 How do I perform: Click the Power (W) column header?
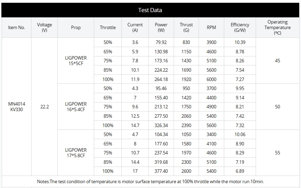[161, 27]
